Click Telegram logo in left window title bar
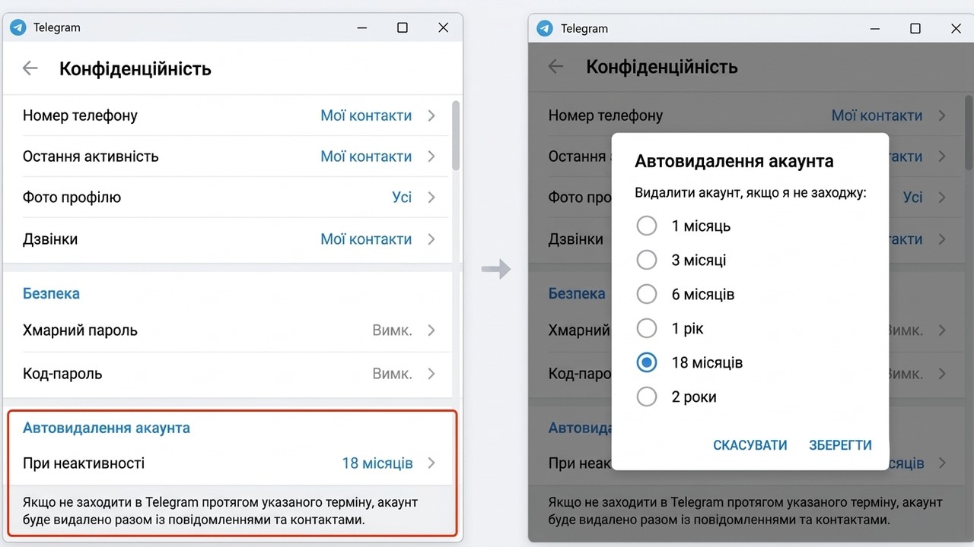 coord(18,27)
